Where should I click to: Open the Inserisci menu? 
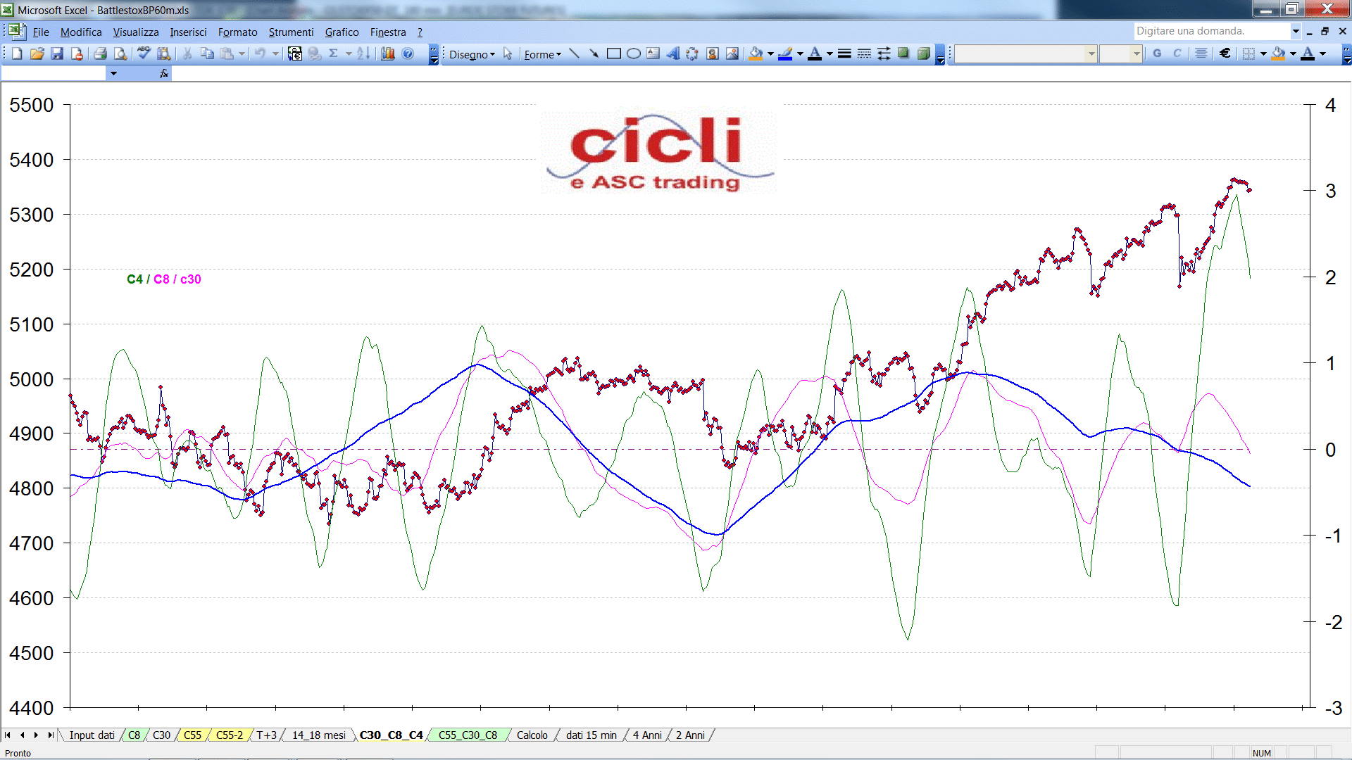188,32
